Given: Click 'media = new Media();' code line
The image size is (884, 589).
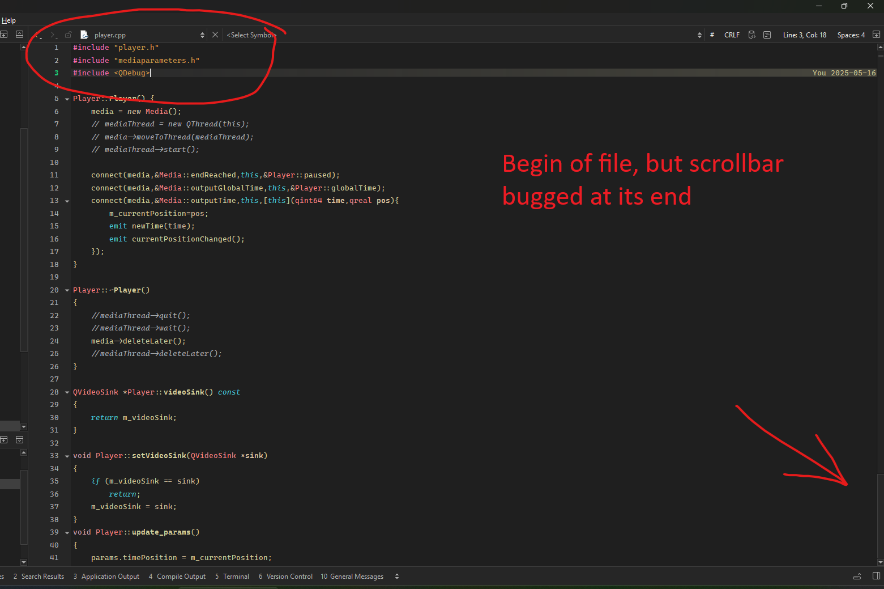Looking at the screenshot, I should [136, 112].
